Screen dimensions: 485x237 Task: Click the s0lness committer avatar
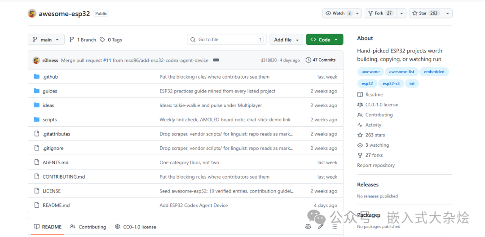36,60
